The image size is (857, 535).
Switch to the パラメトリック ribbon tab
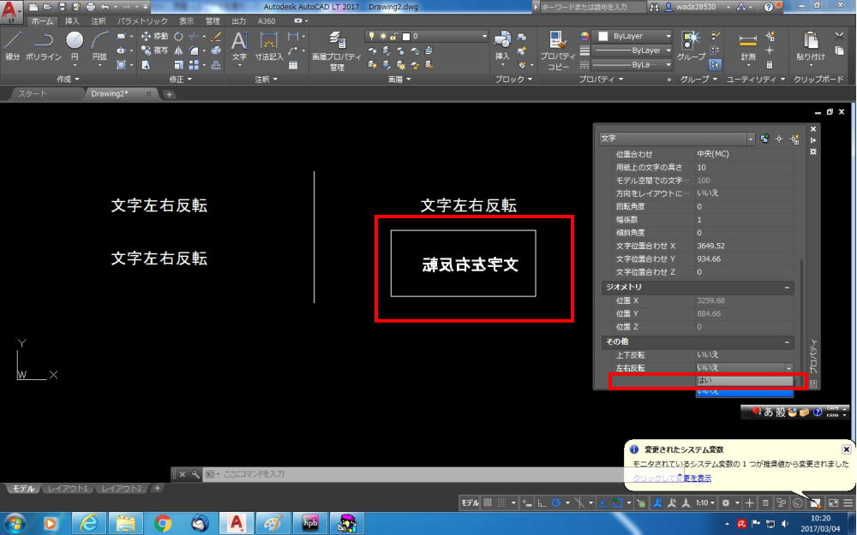pos(142,21)
